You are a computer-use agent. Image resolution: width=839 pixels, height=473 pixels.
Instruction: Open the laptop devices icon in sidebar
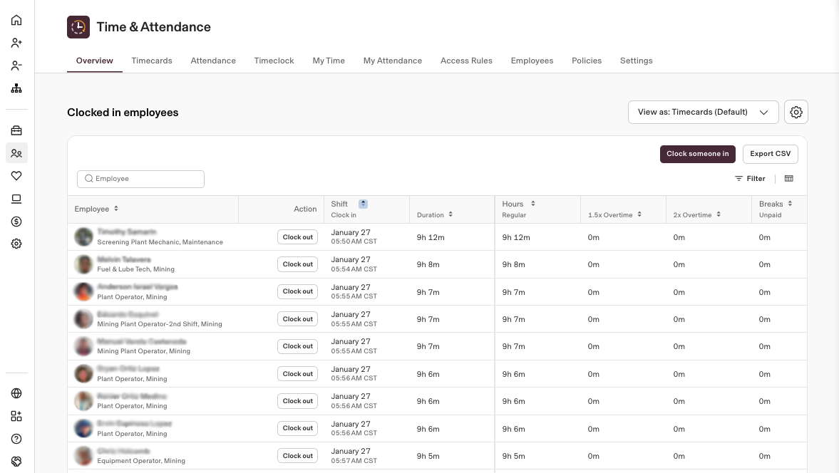click(x=16, y=199)
